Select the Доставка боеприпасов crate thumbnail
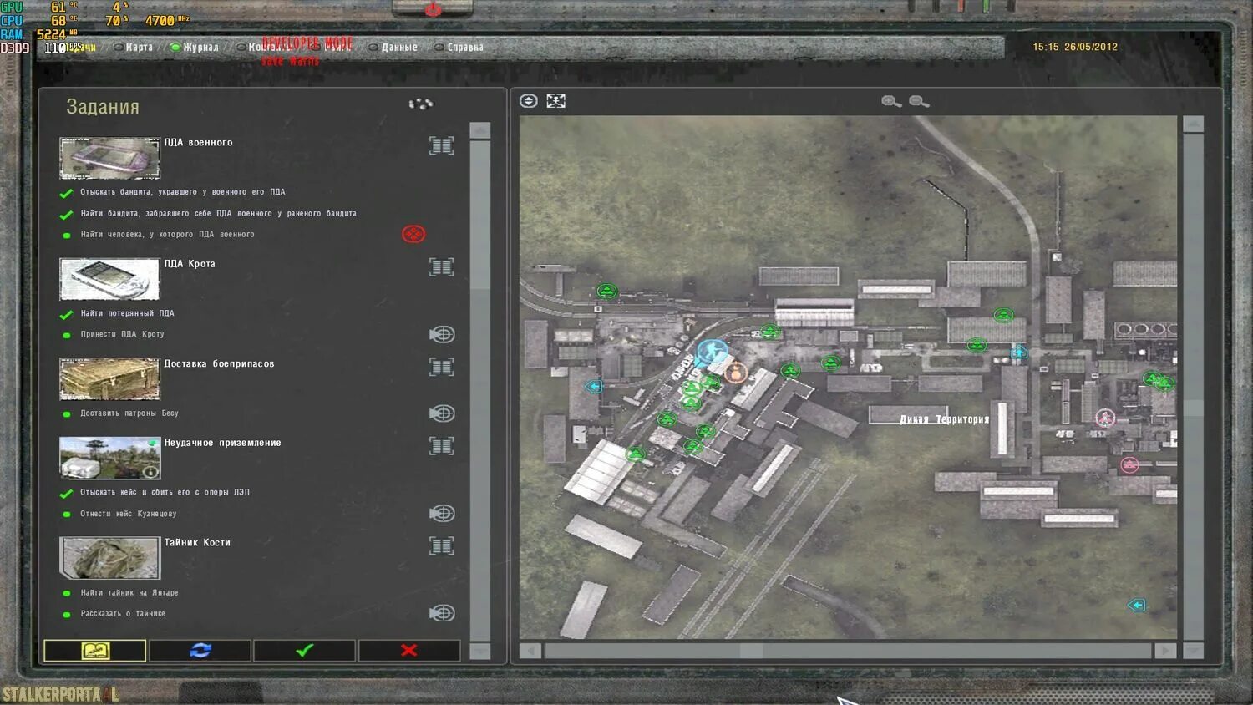 (109, 379)
